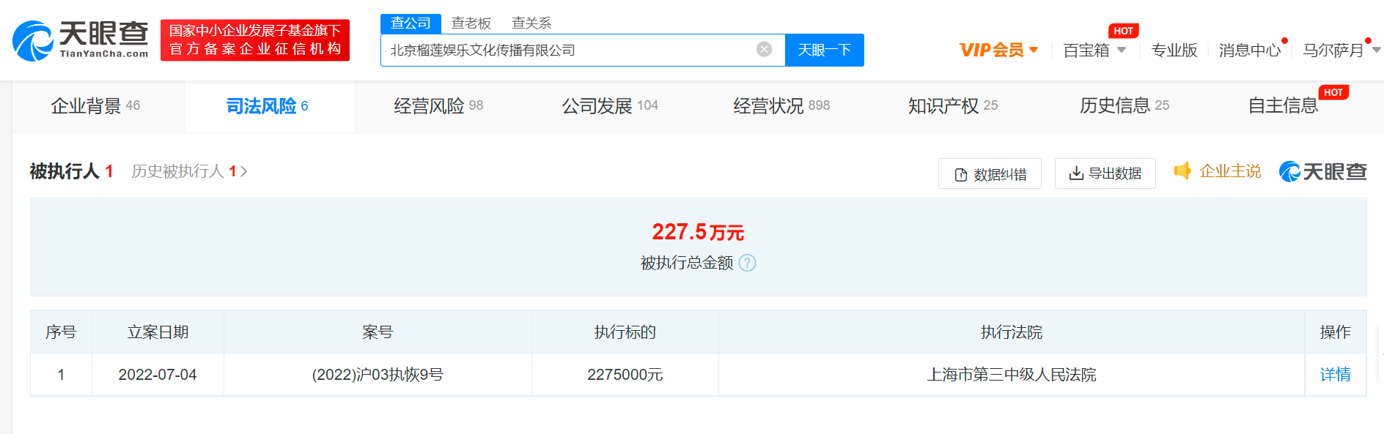
Task: Click the help question mark beside 被执行总金额
Action: [x=747, y=263]
